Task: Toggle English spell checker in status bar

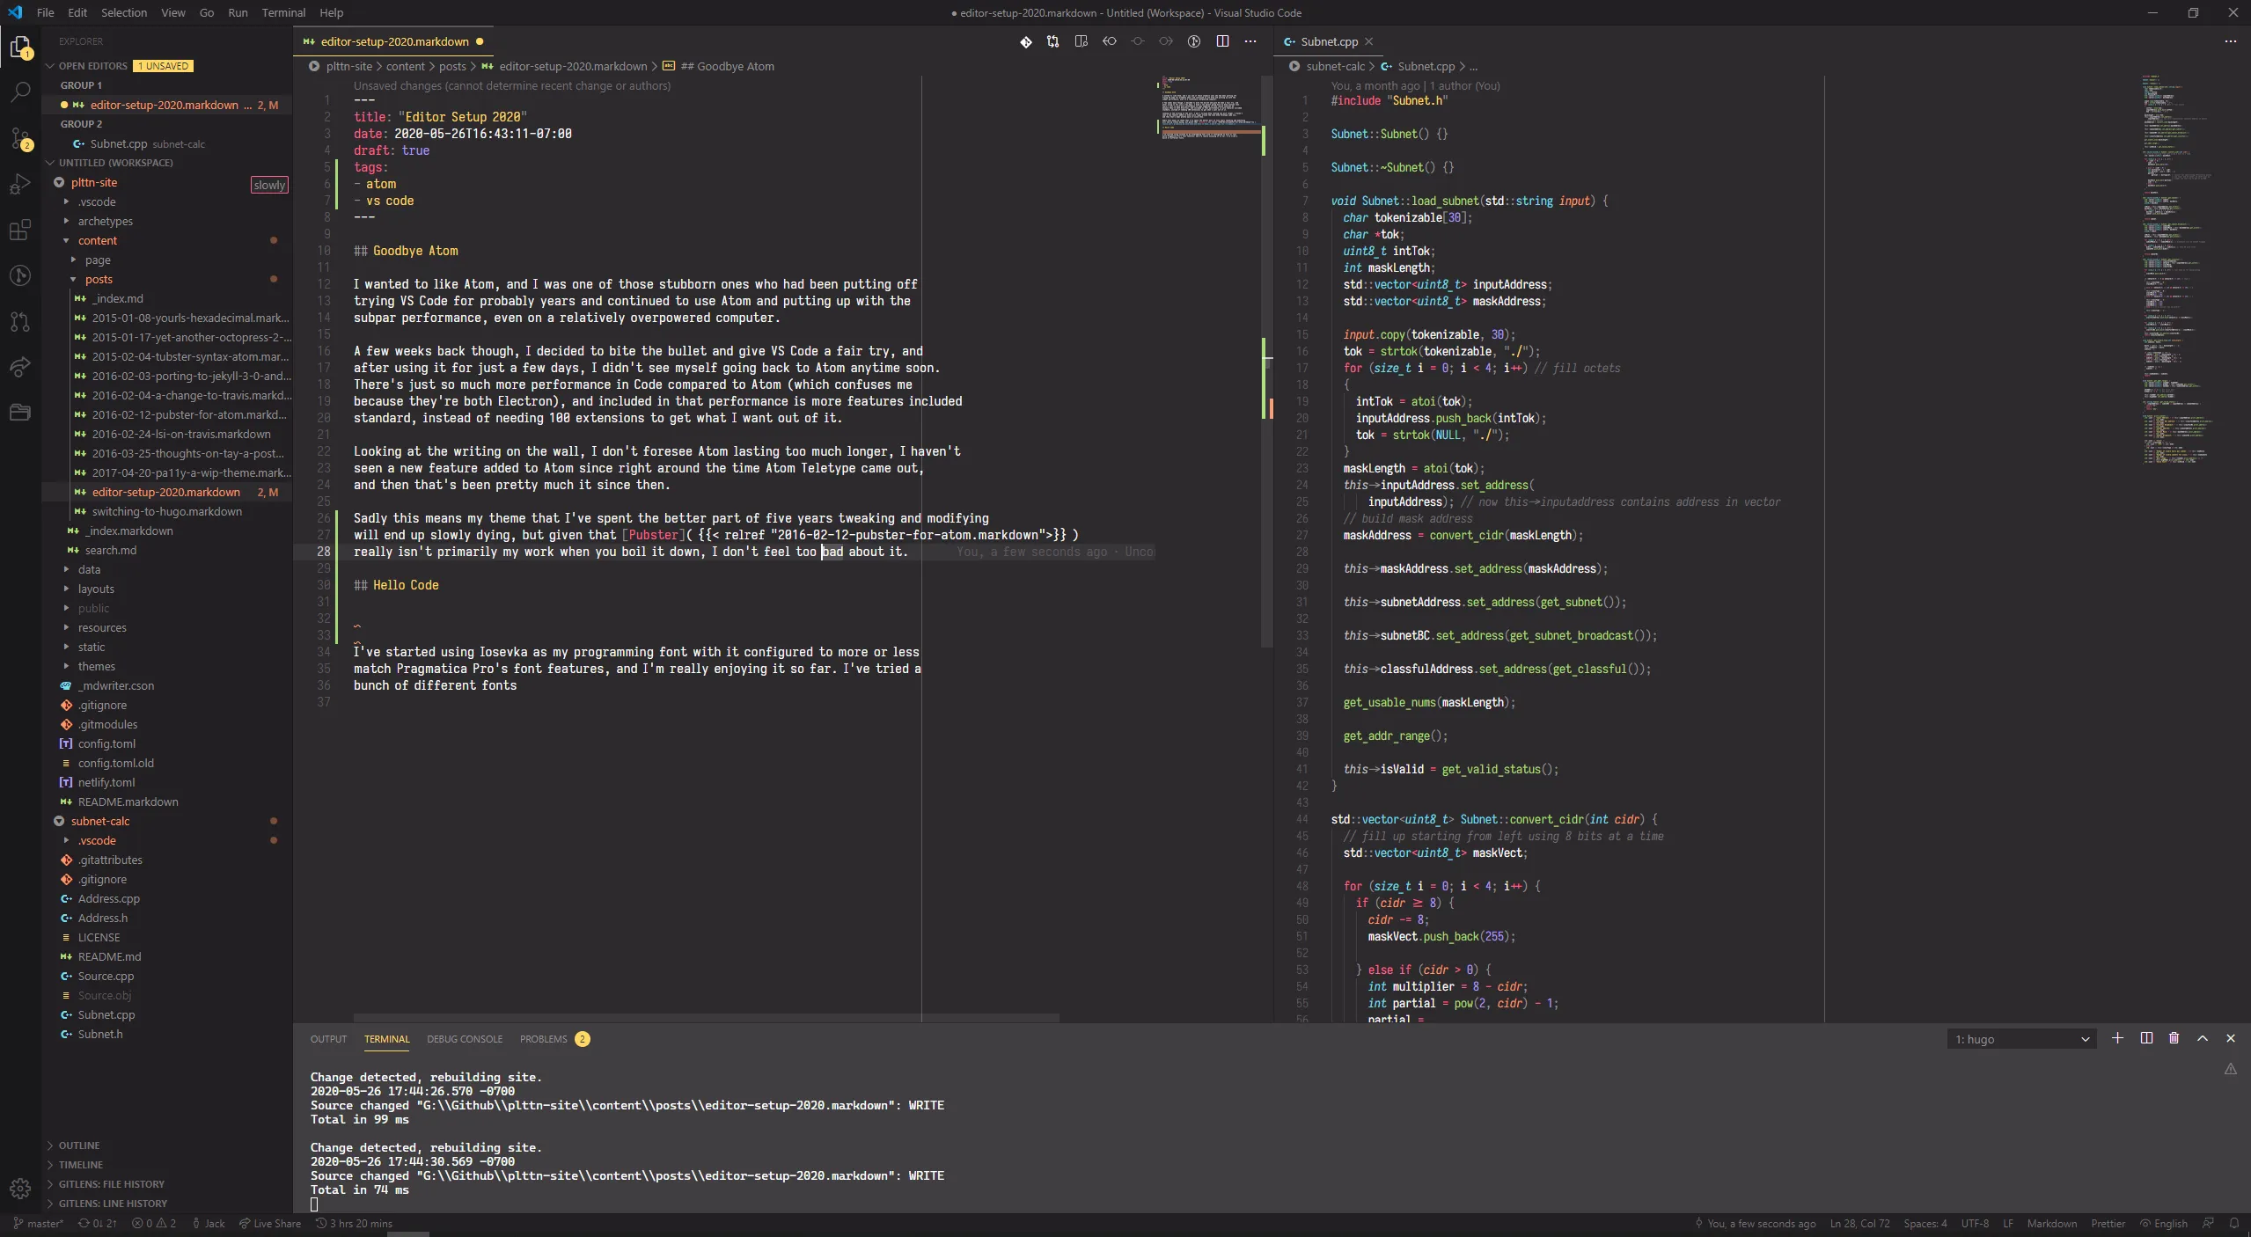Action: [x=2164, y=1223]
